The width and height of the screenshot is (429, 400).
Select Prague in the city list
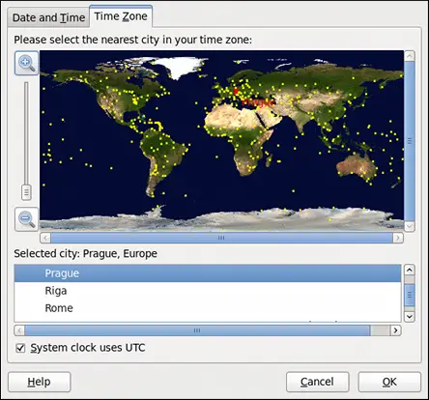click(208, 273)
